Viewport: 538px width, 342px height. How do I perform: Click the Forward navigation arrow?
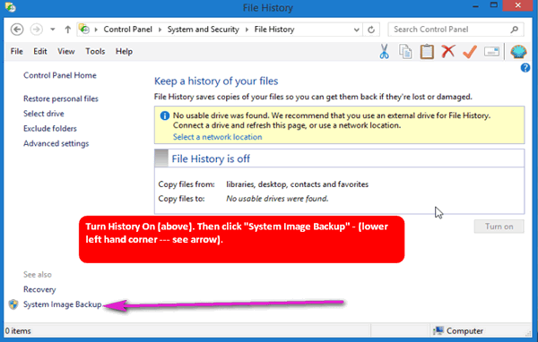point(37,30)
